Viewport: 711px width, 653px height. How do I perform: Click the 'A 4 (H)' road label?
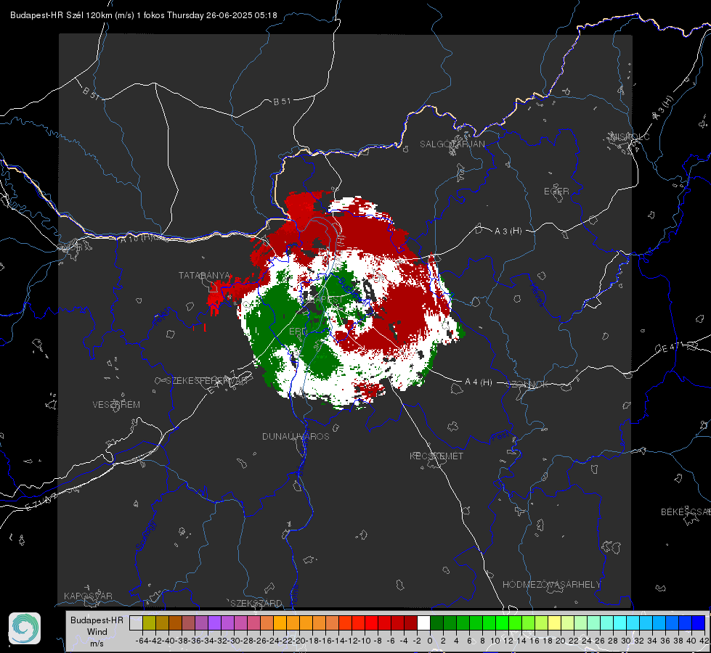point(479,382)
